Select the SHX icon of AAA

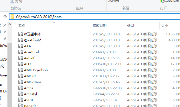21,46
